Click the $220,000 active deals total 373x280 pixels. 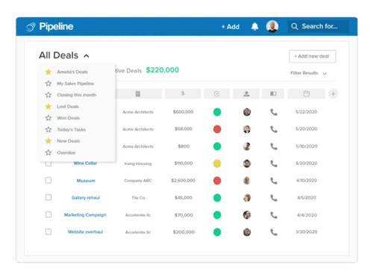(x=163, y=70)
